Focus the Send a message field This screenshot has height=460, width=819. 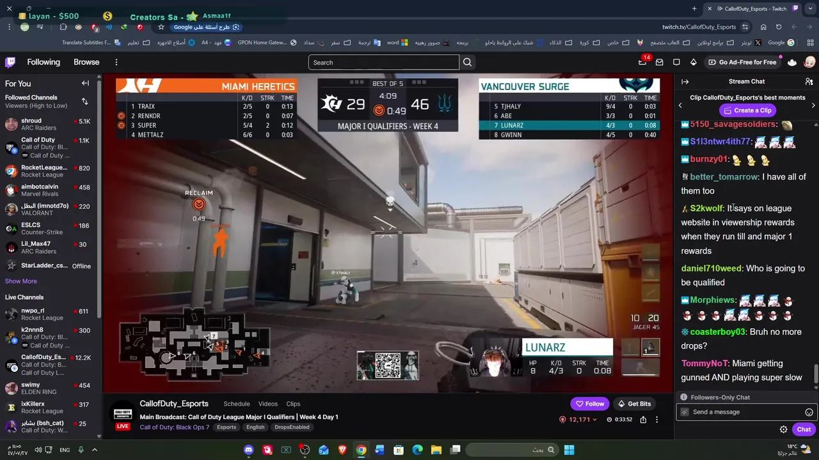[x=746, y=412]
